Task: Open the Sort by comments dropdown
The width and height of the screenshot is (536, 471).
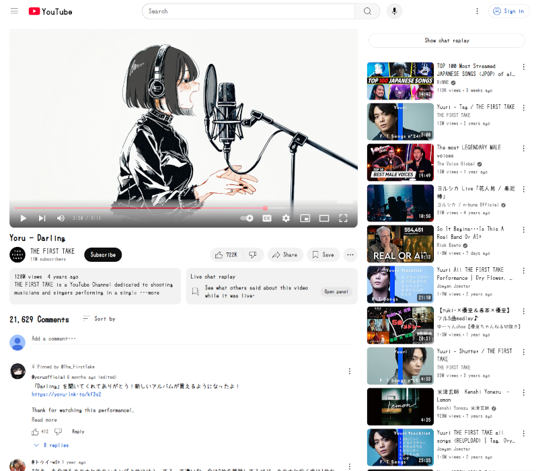Action: coord(99,319)
